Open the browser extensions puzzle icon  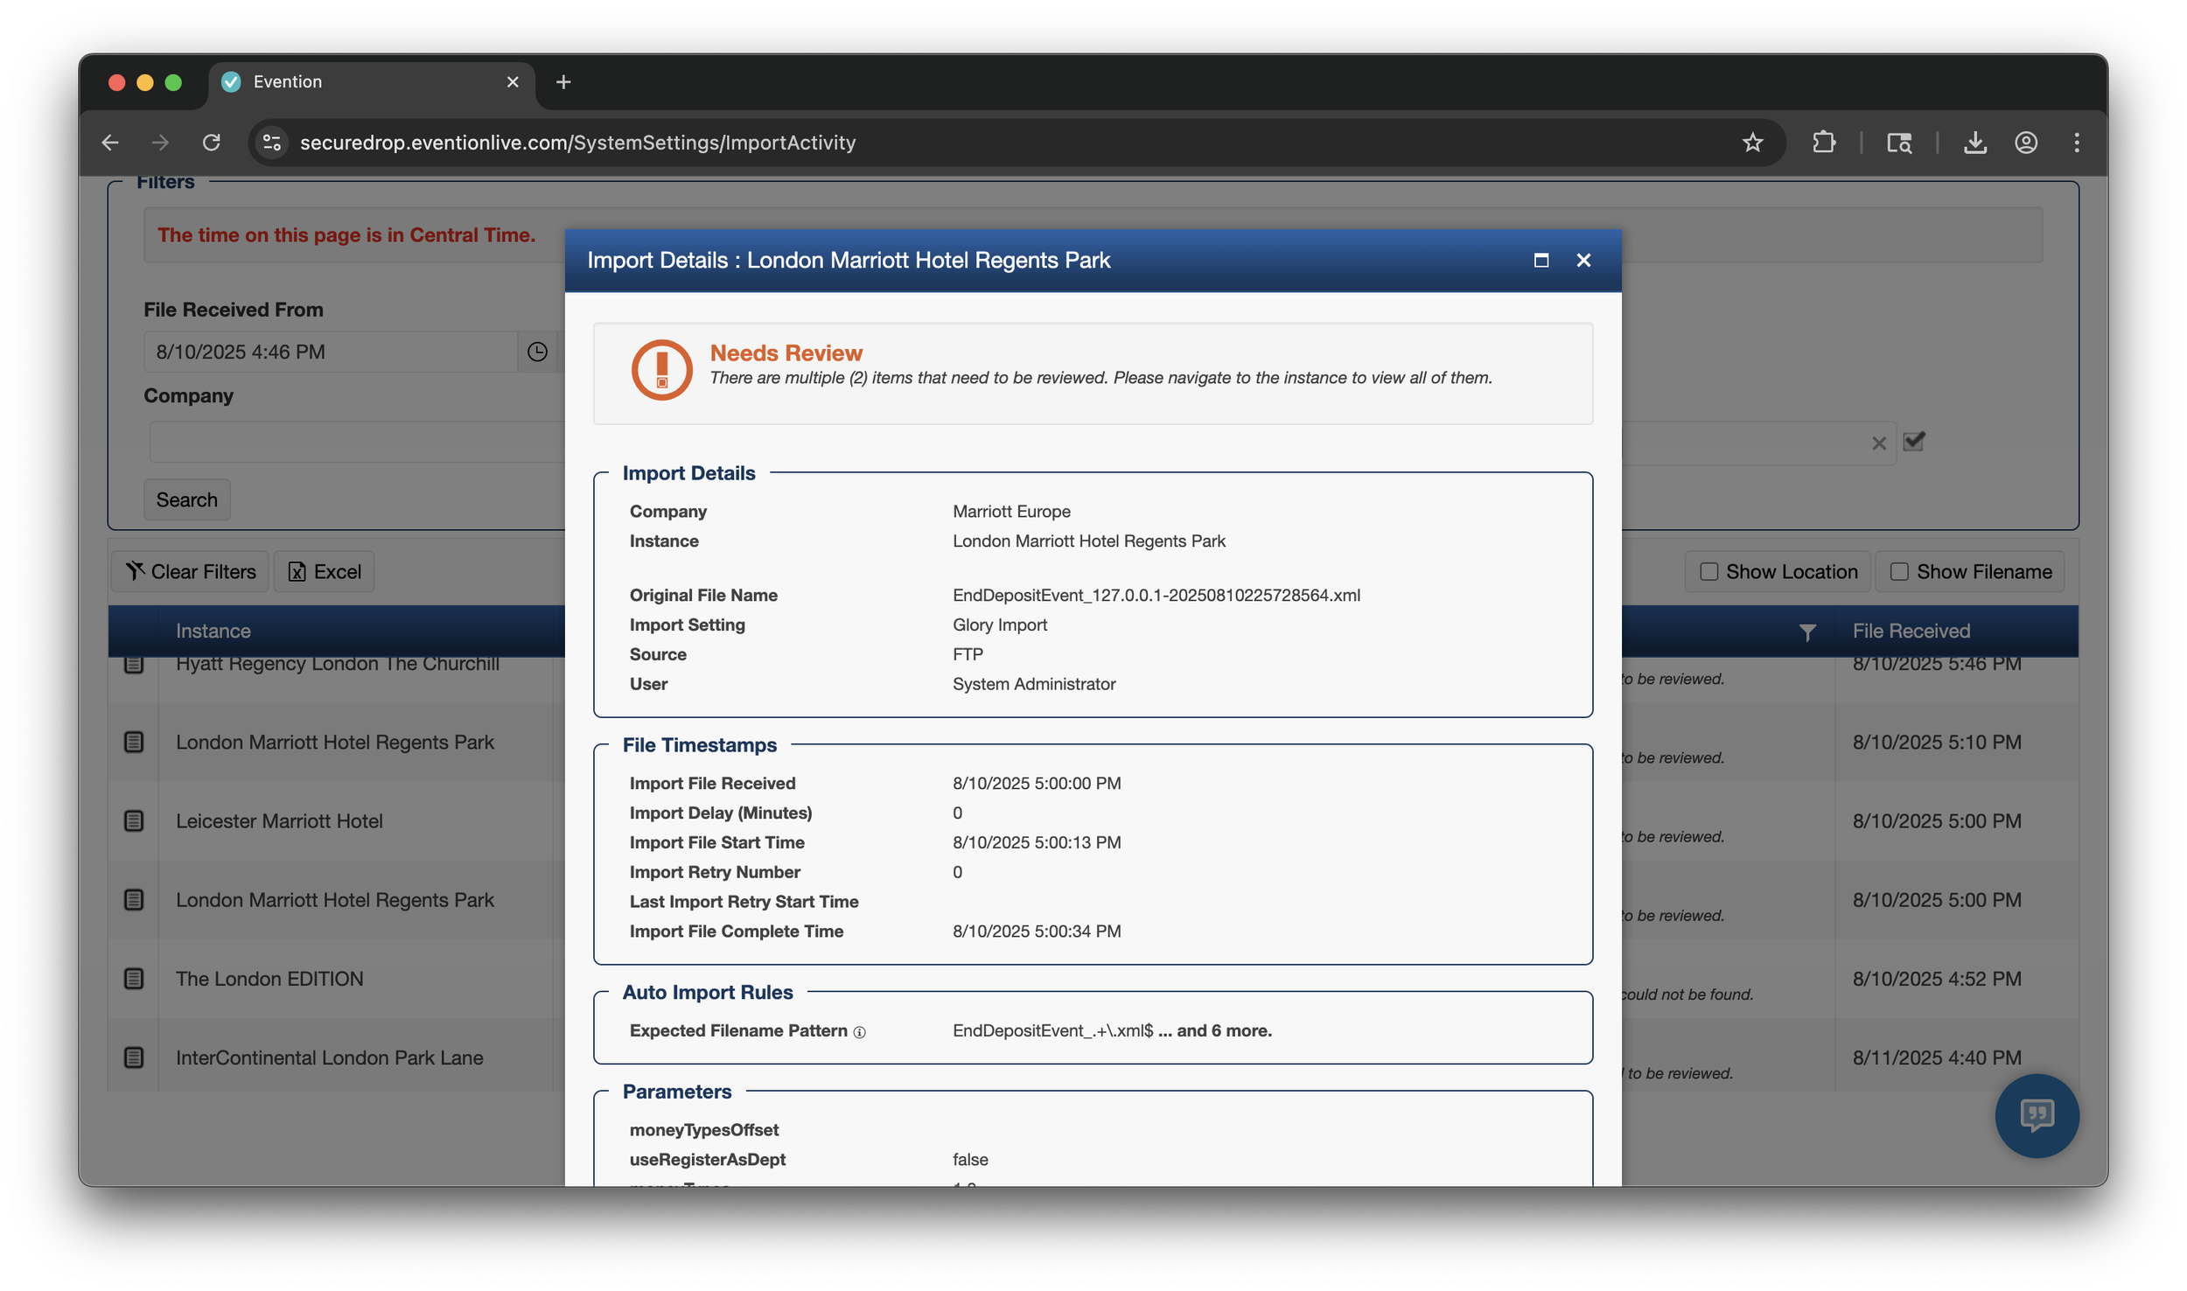coord(1823,143)
